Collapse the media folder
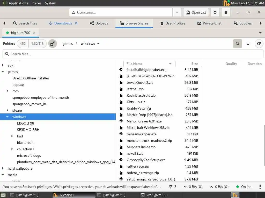Image resolution: width=265 pixels, height=198 pixels. [3, 175]
